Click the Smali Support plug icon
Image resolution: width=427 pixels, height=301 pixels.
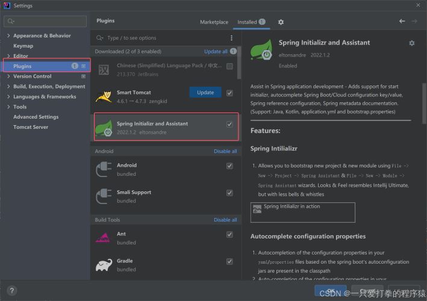click(x=104, y=196)
